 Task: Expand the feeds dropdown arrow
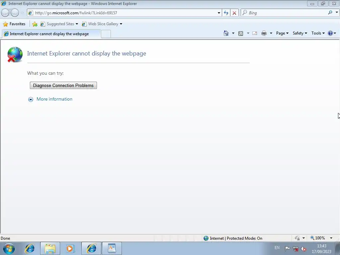(x=248, y=33)
